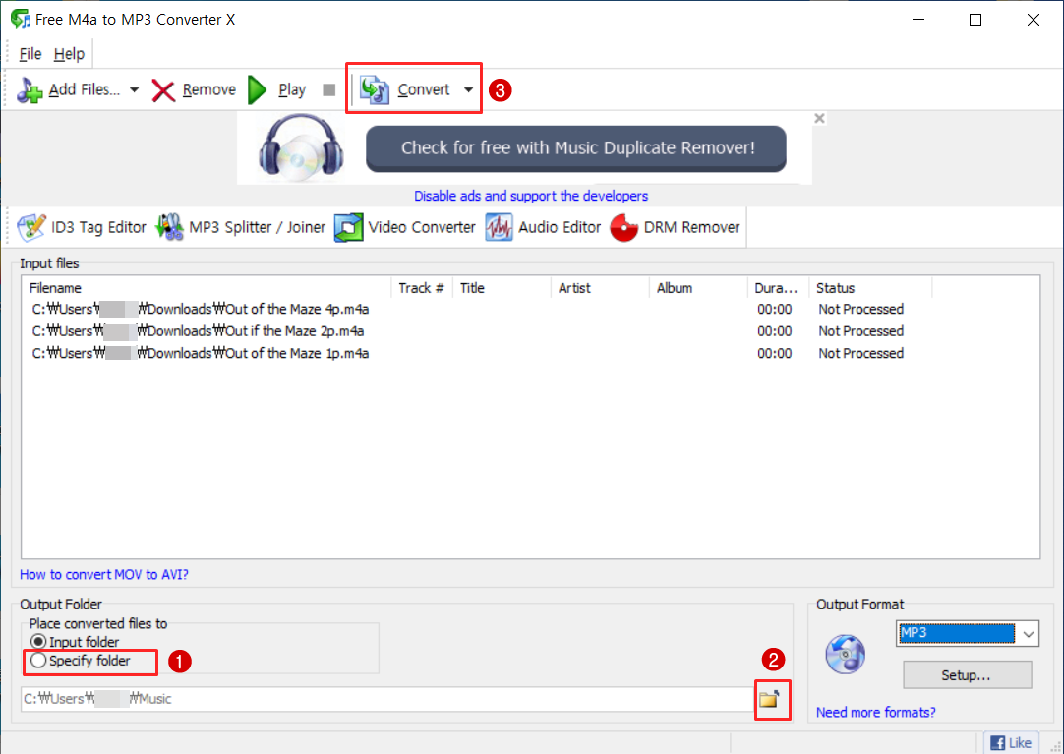Screen dimensions: 1064x754
Task: Click Check for free with Music Duplicate Remover
Action: 576,147
